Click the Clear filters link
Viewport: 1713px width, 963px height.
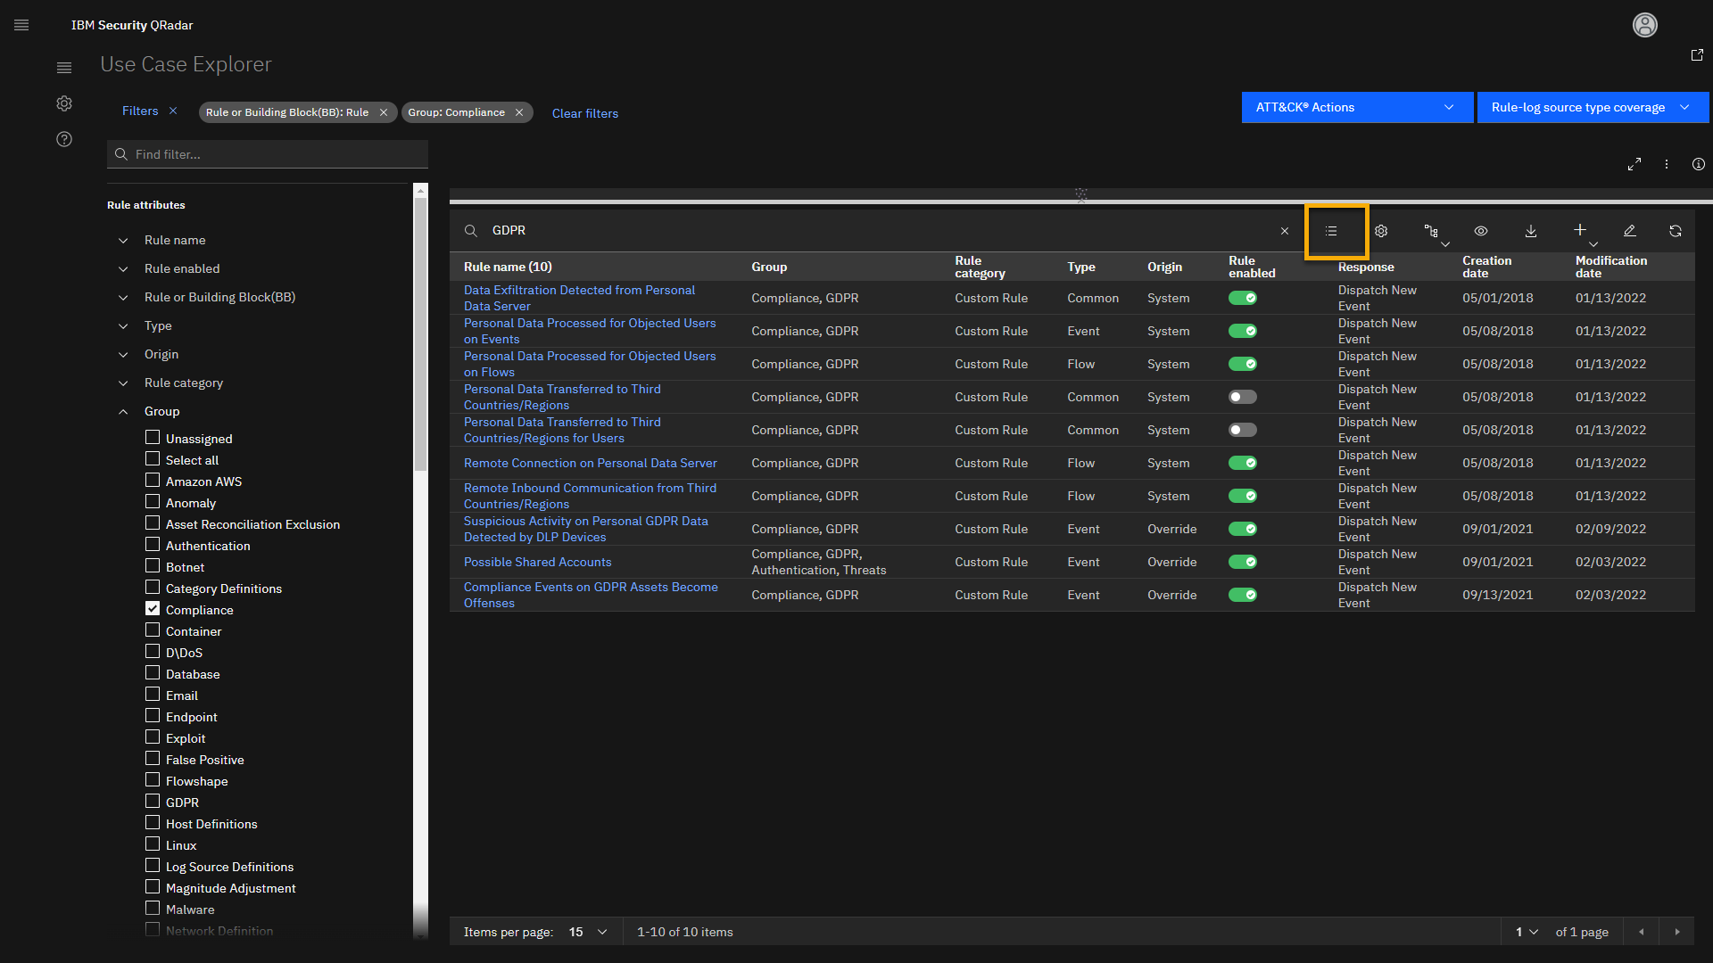point(585,113)
